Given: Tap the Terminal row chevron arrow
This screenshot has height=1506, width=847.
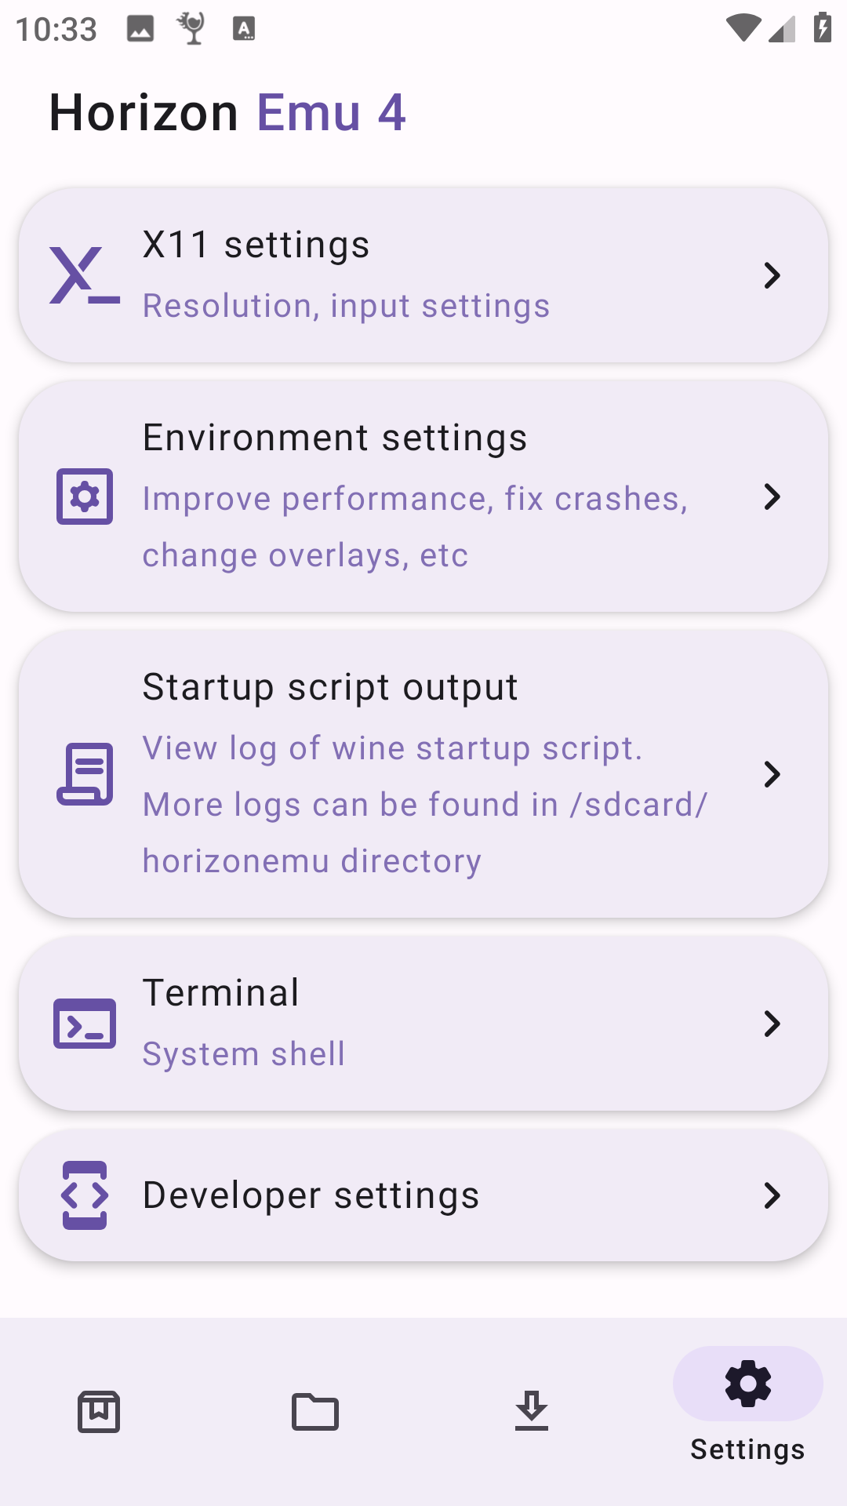Looking at the screenshot, I should point(772,1024).
